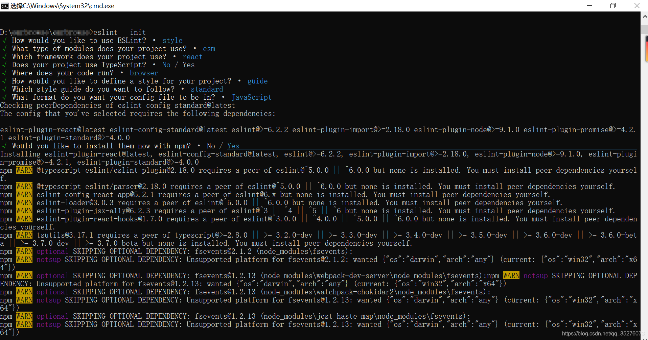
Task: Click 'How would you like to use ESLint?' question
Action: click(x=79, y=41)
